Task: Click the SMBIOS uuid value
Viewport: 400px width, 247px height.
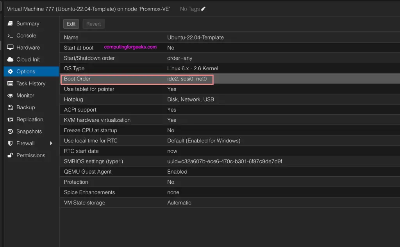Action: (225, 162)
